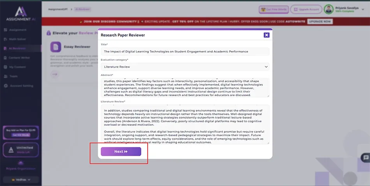Viewport: 370px width, 186px height.
Task: Open Math Solver in the sidebar
Action: 17,39
